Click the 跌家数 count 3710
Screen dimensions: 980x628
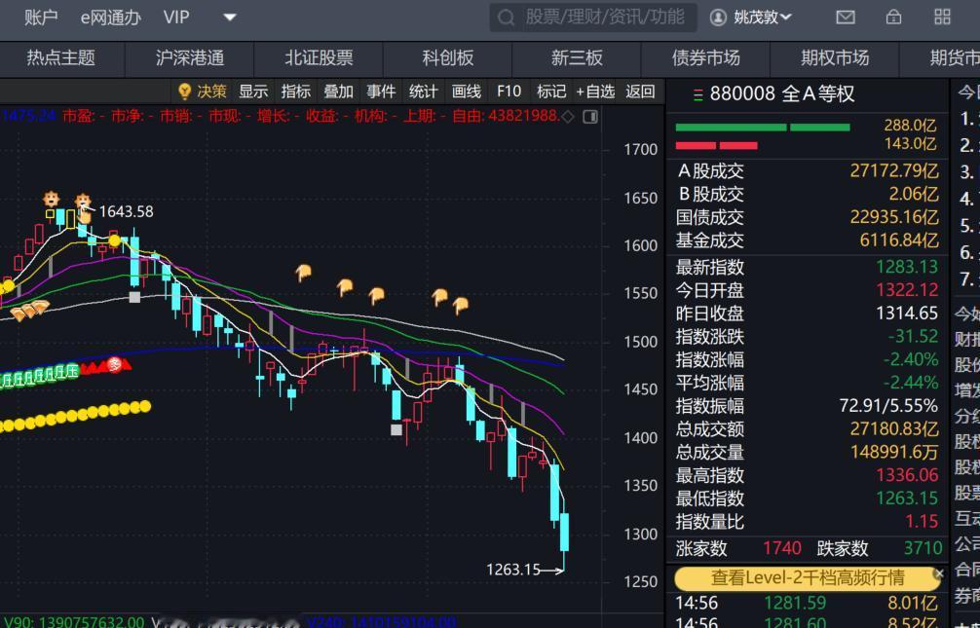tap(923, 548)
